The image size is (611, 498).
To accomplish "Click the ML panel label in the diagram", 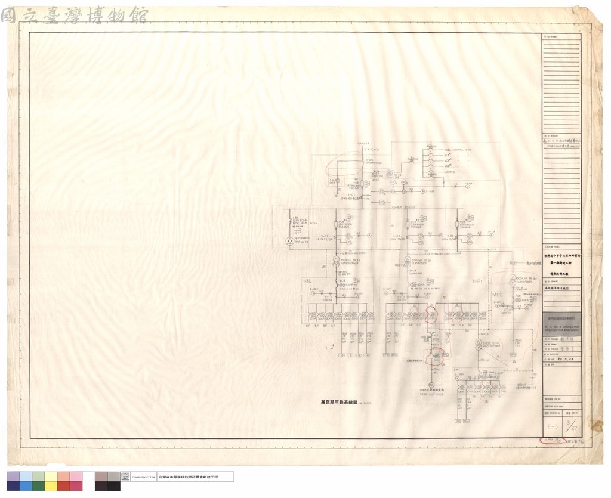I will pyautogui.click(x=308, y=281).
